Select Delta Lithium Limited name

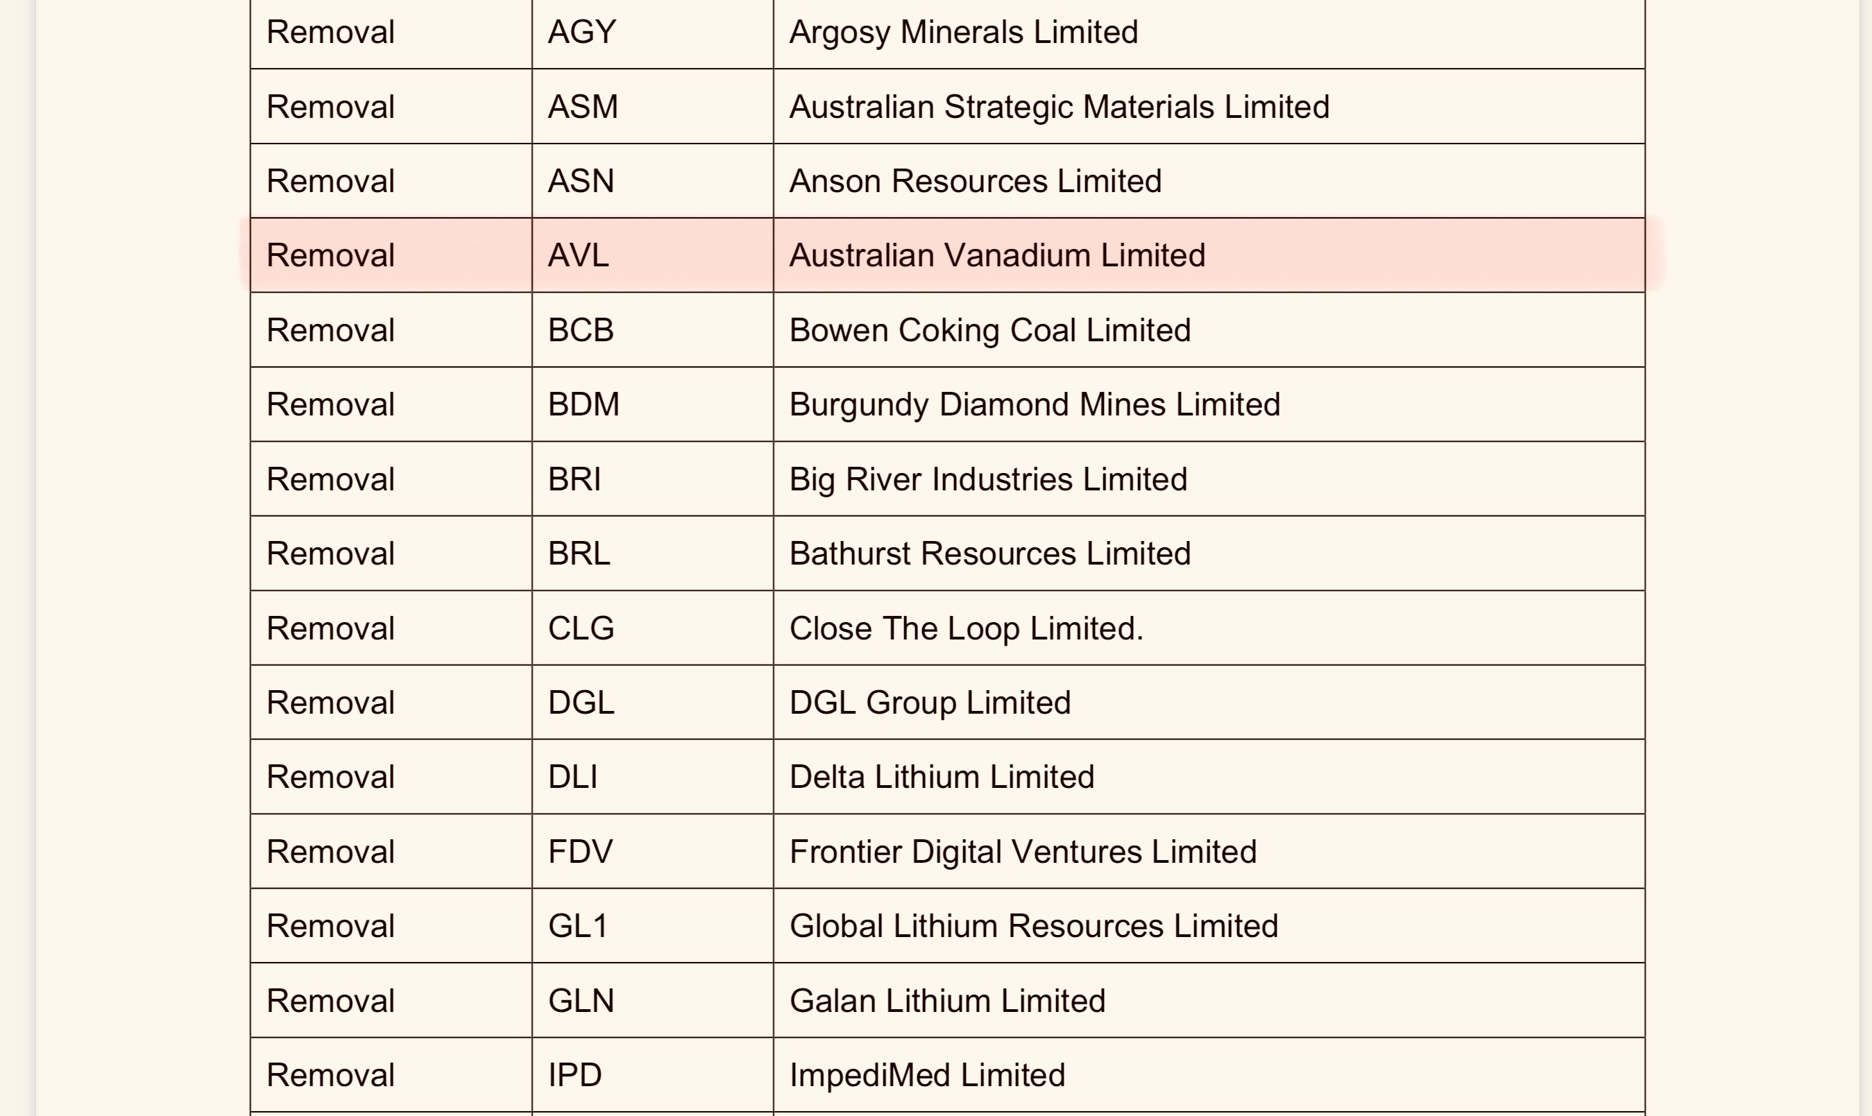[942, 777]
